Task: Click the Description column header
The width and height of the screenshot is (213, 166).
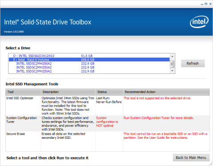Action: click(68, 92)
